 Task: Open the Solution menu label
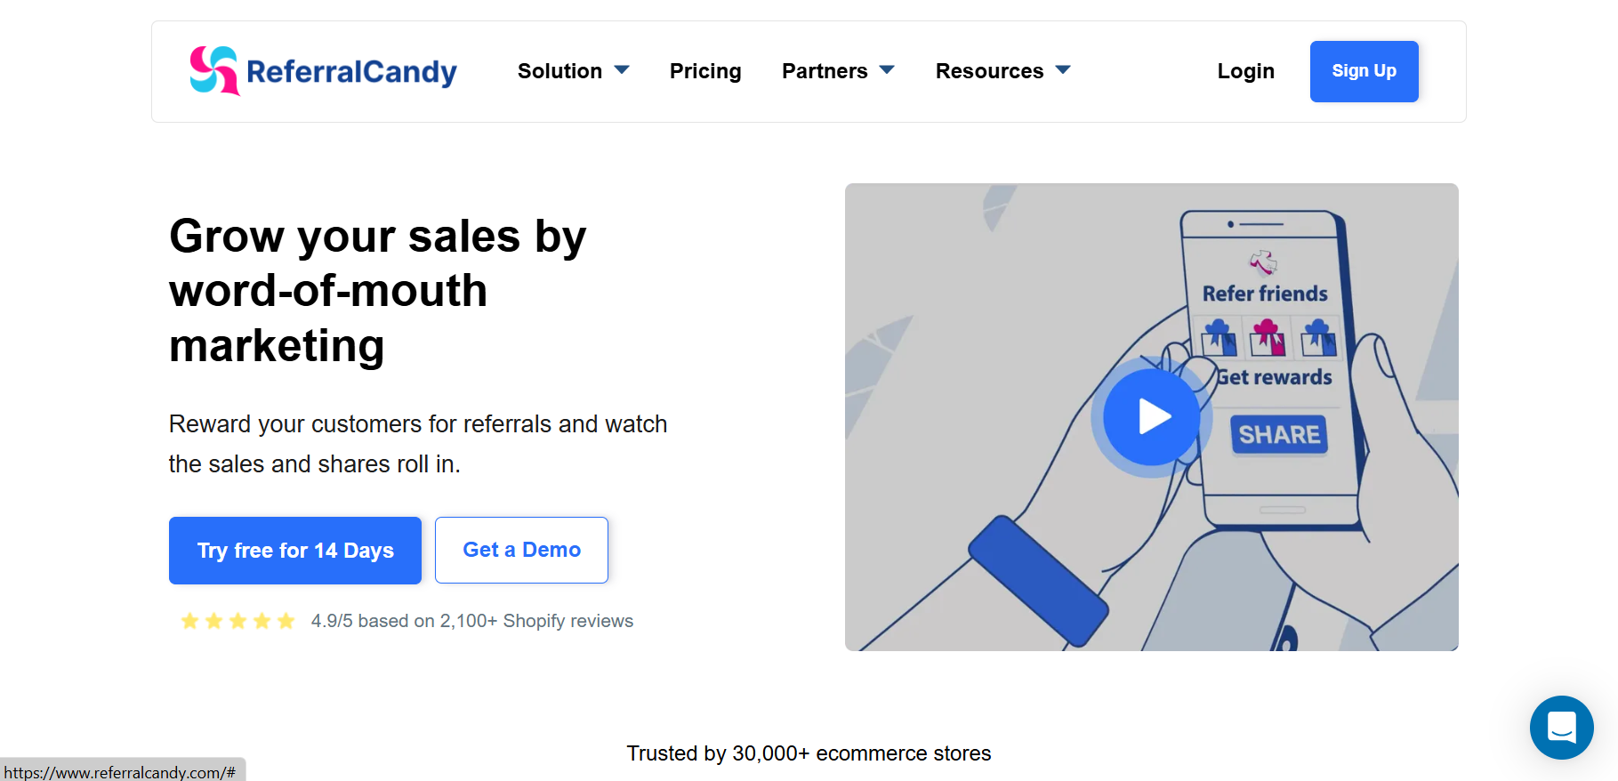[559, 71]
